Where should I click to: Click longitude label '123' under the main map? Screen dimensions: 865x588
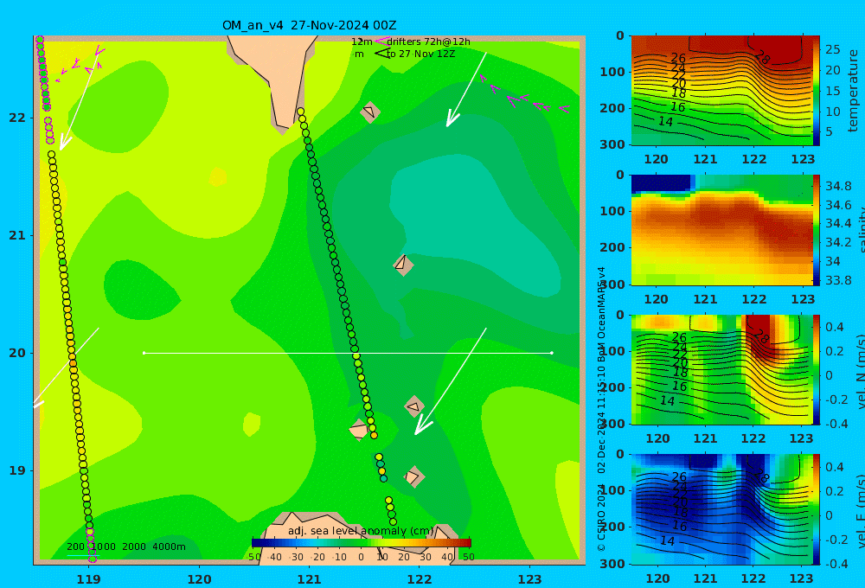(x=529, y=579)
